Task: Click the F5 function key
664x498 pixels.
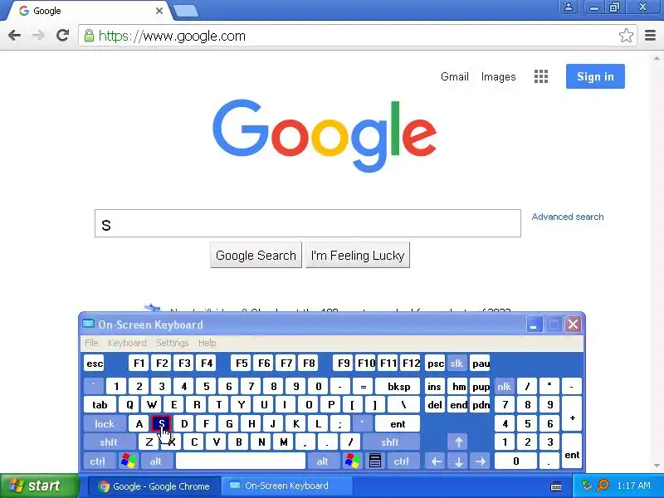Action: 242,364
